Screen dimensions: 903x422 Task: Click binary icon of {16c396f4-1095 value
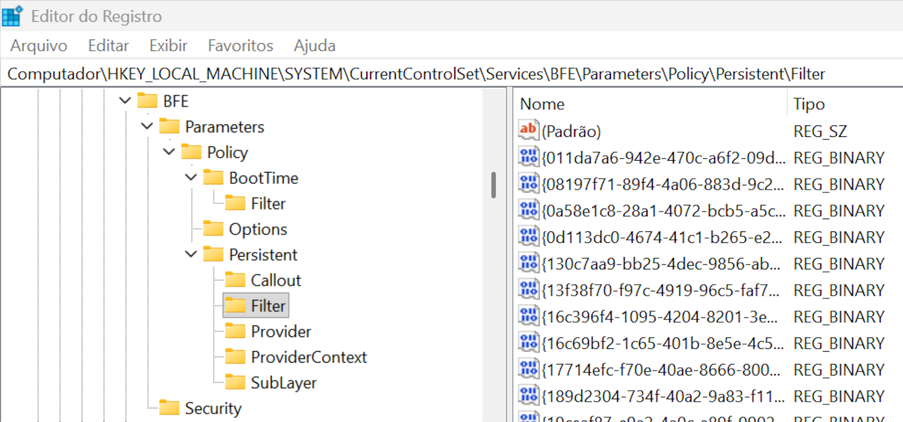529,316
